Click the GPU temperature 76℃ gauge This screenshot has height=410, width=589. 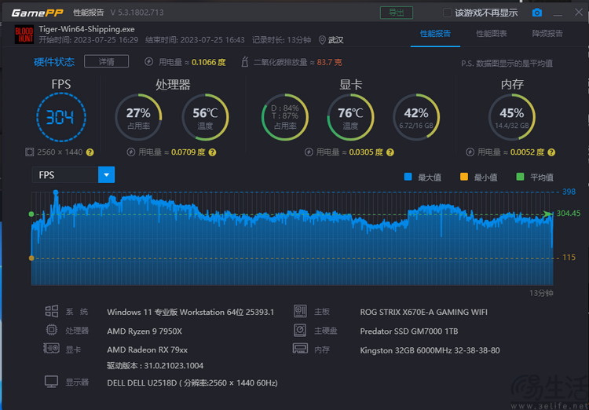tap(350, 117)
